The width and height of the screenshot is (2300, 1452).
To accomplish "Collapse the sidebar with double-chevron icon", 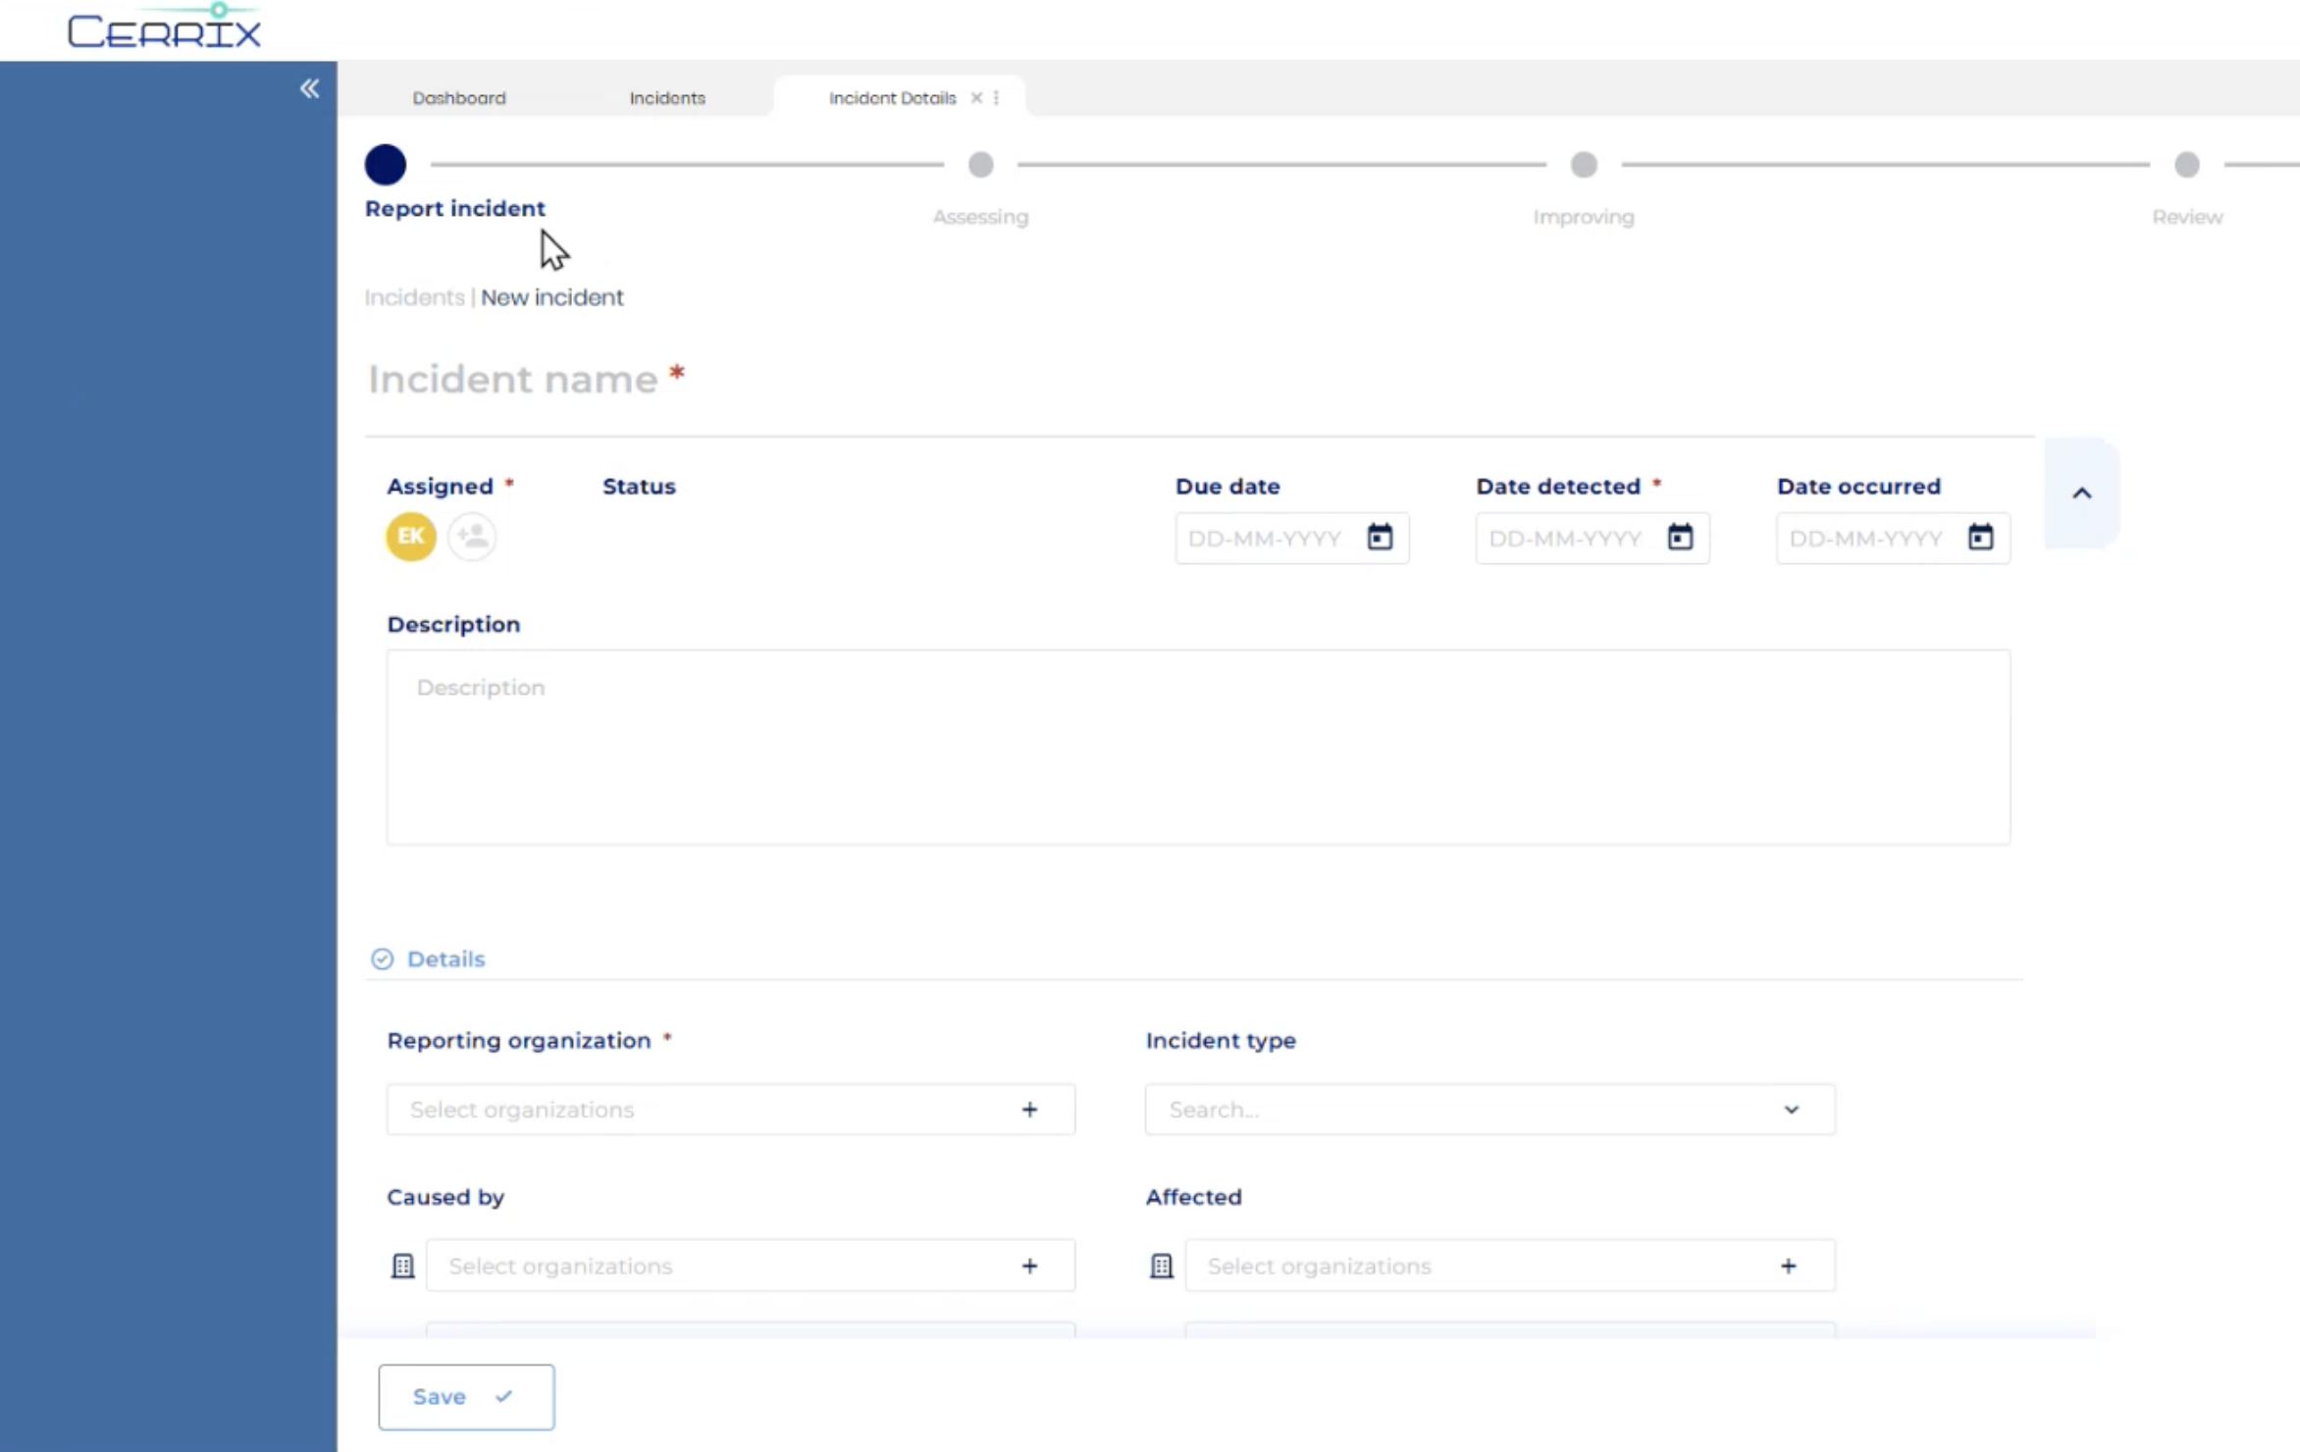I will click(x=309, y=89).
